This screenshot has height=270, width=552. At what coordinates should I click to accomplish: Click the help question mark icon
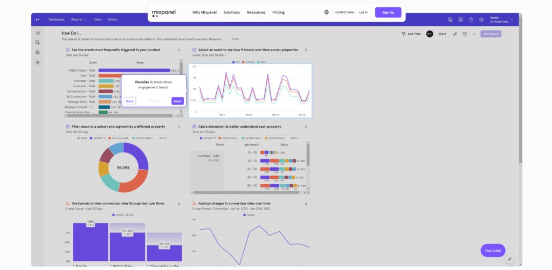(471, 20)
